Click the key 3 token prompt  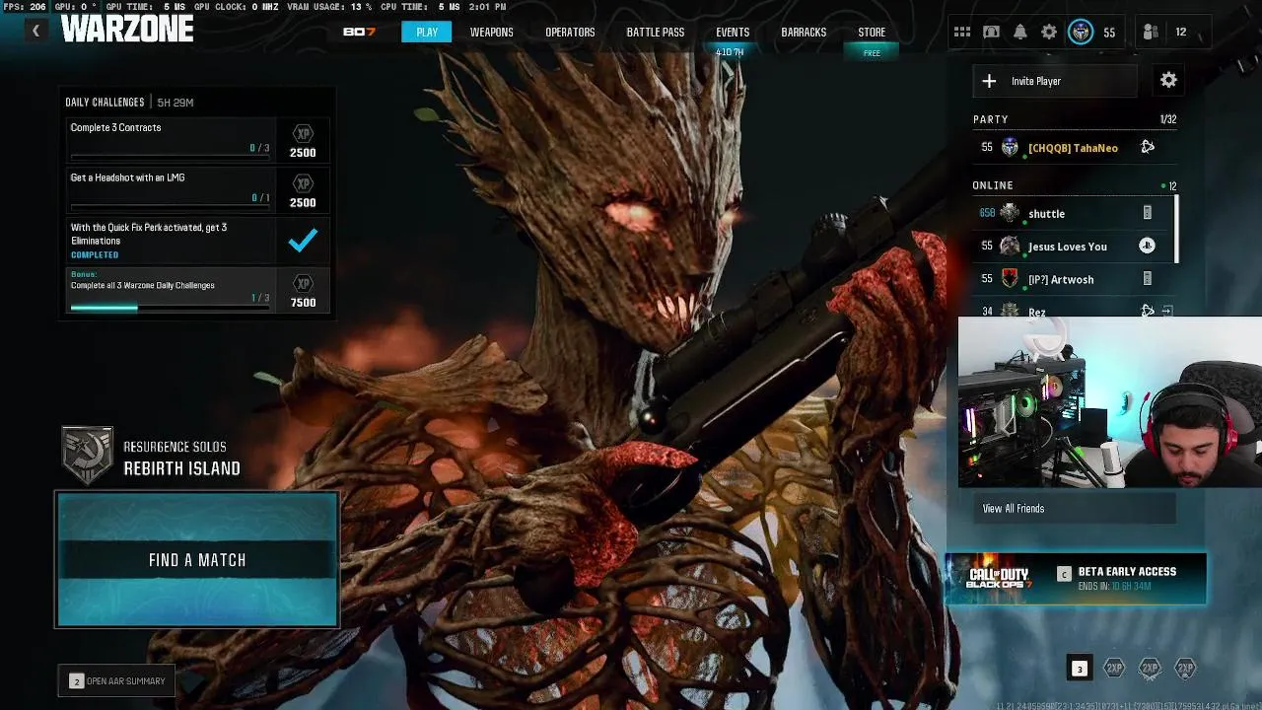pos(1079,669)
